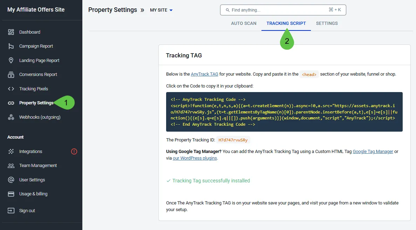
Task: Click the Find anything search field
Action: [283, 10]
